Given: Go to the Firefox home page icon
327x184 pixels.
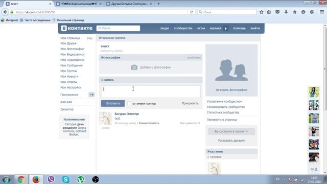Looking at the screenshot, I should pos(295,12).
